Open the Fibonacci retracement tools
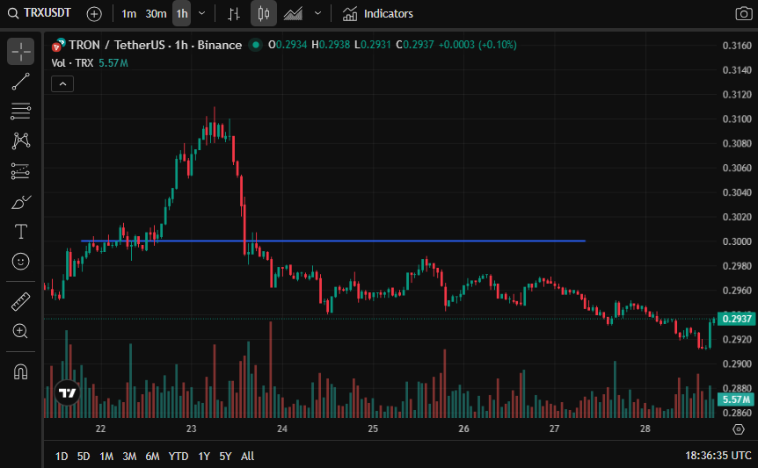This screenshot has width=758, height=468. point(21,111)
